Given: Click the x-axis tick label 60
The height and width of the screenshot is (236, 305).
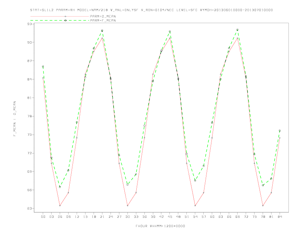Looking at the screenshot, I should 212,217.
